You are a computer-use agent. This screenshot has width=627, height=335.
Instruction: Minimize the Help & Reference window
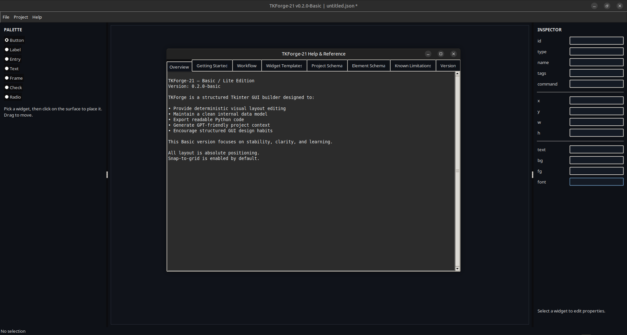(x=428, y=54)
